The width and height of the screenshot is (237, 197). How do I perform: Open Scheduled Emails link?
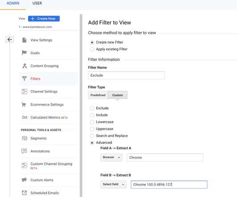coord(45,193)
